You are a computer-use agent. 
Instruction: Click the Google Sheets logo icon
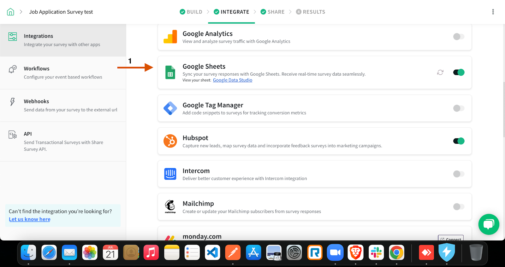coord(170,73)
